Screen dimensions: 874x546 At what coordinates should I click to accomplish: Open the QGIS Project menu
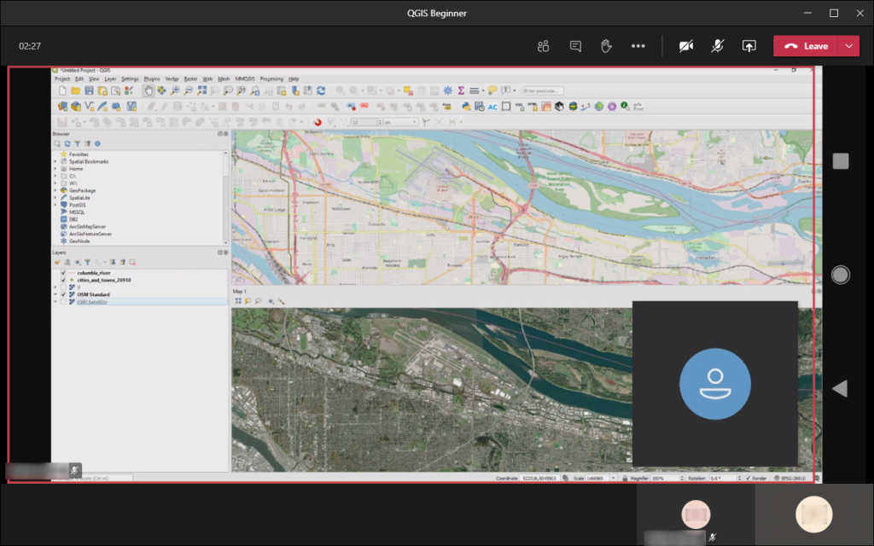tap(62, 79)
